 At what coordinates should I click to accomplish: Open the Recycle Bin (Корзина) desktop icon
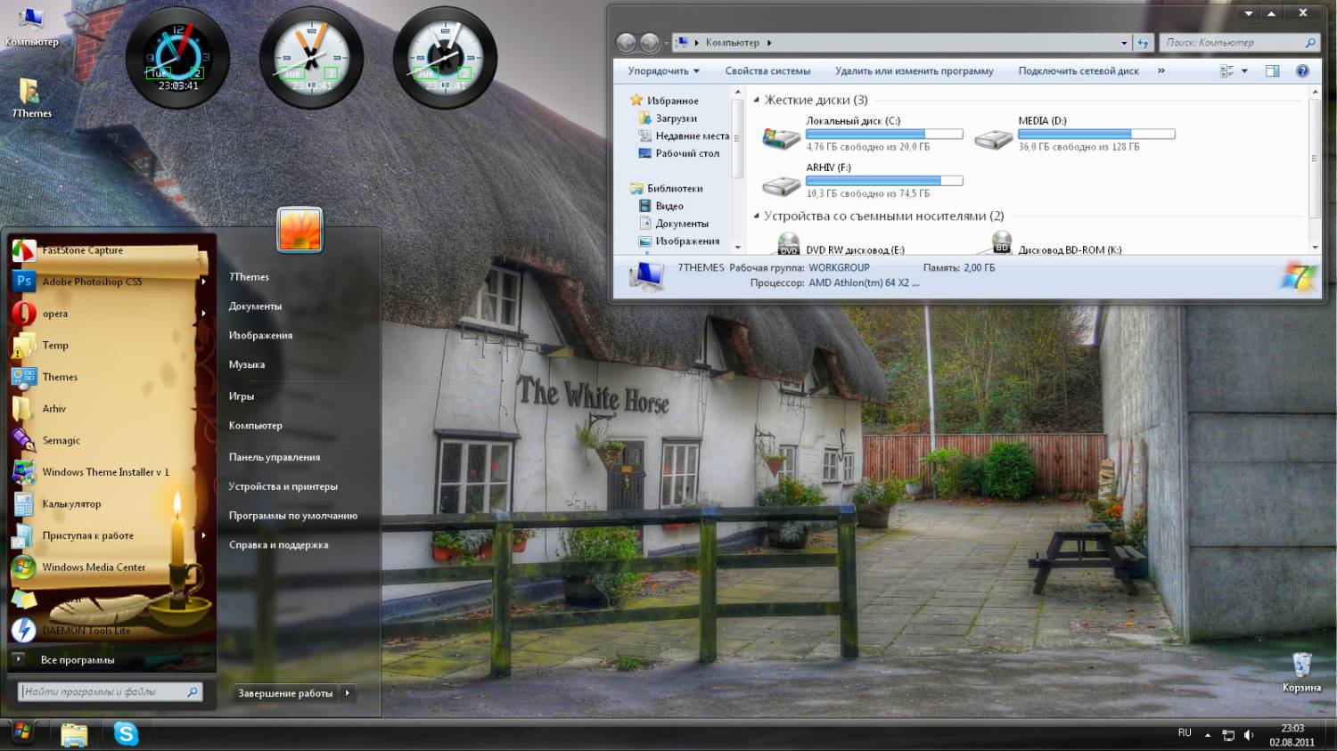[1301, 671]
